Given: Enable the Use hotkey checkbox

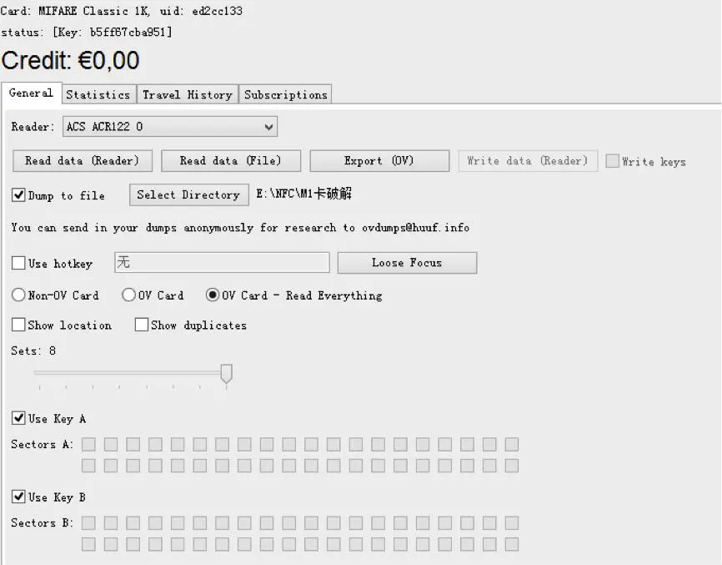Looking at the screenshot, I should 18,263.
